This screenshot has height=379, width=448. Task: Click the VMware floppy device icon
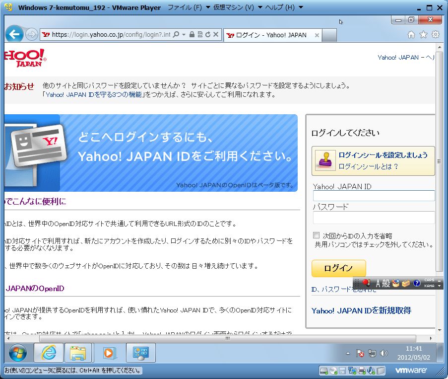click(x=342, y=371)
